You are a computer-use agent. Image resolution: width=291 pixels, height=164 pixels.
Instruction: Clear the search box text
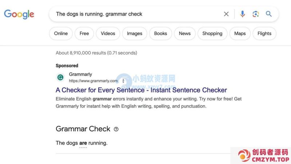[226, 14]
